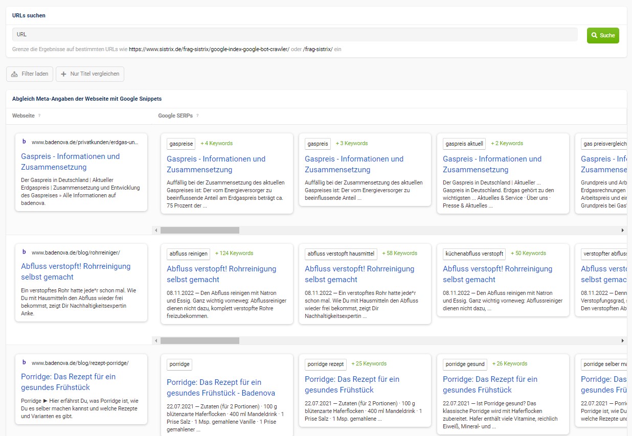Click help icon next to Webseite header

39,116
